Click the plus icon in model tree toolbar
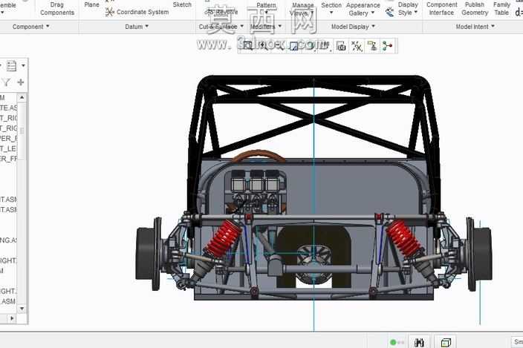 (x=21, y=82)
